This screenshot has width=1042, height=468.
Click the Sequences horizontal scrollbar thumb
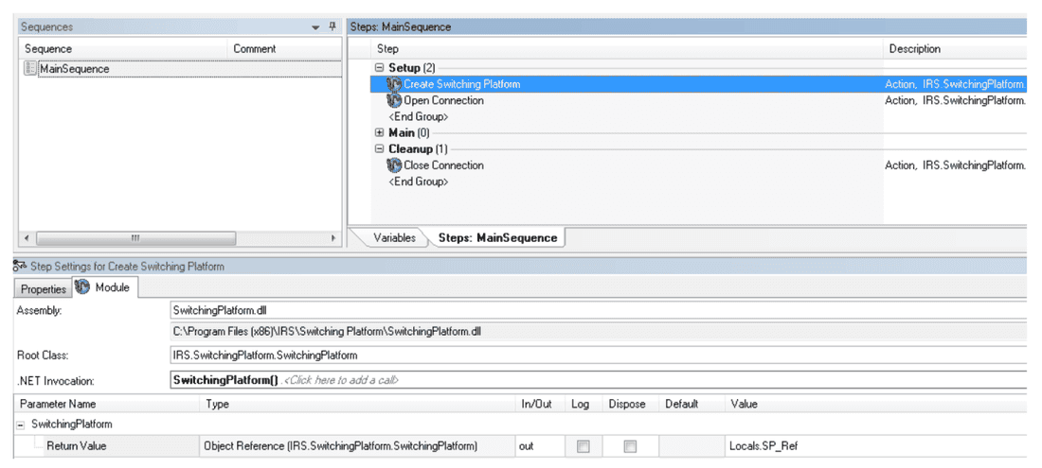(135, 238)
